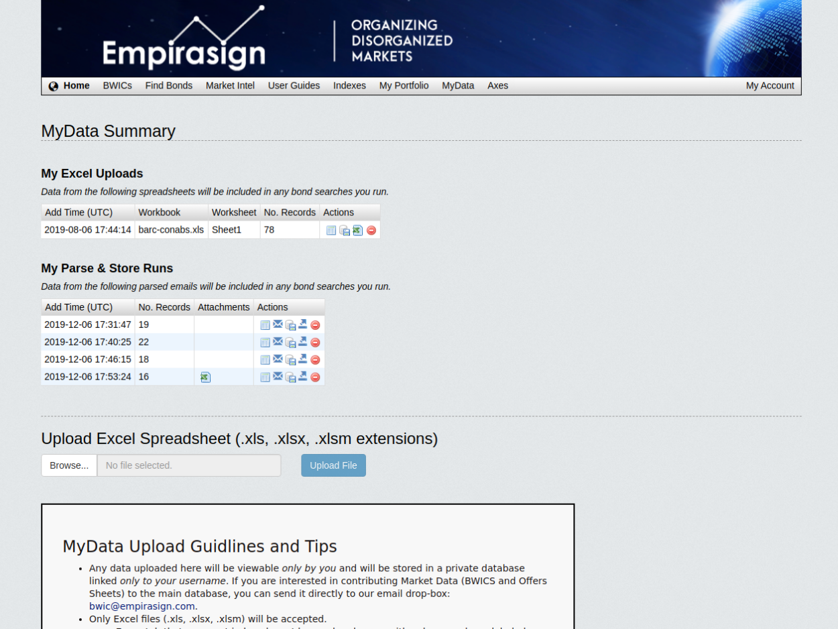The height and width of the screenshot is (629, 838).
Task: Delete the barc-conabs.xls upload with red icon
Action: tap(371, 231)
